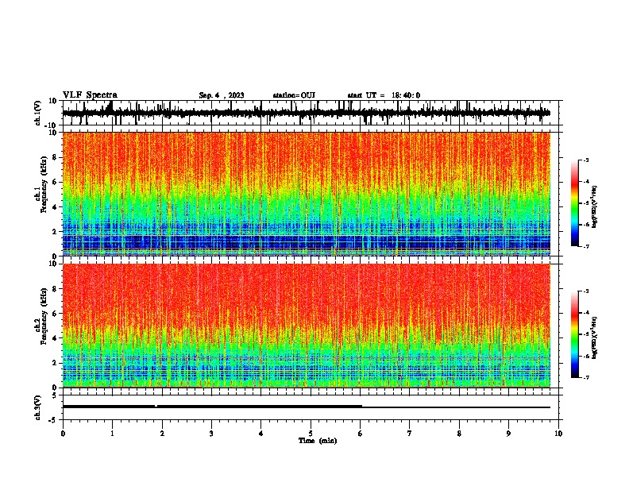Screen dimensions: 629x486
Task: Click the "3" tick on the time axis
Action: [x=211, y=434]
